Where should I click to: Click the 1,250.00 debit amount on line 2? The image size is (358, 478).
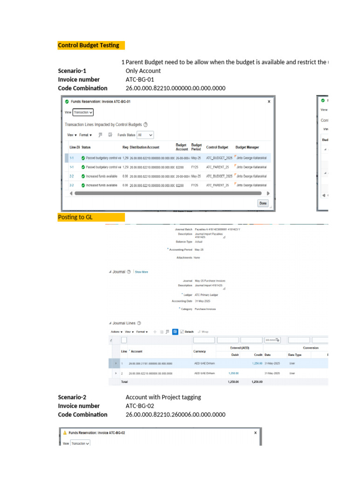[234, 373]
